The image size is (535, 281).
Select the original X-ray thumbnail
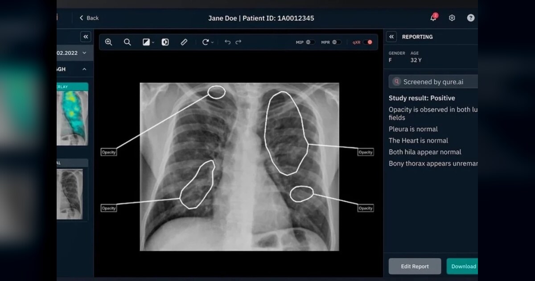72,190
